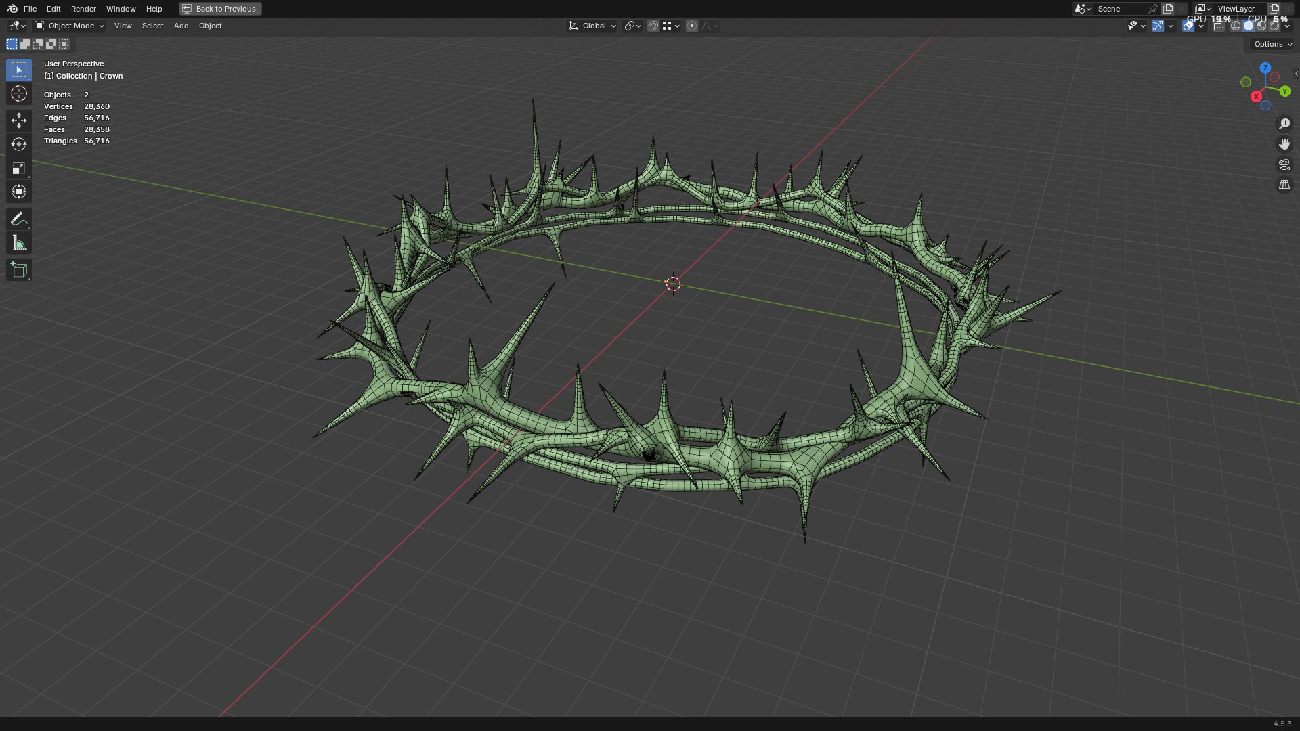Click the new ViewLayer duplicate icon
This screenshot has width=1300, height=731.
(1274, 9)
